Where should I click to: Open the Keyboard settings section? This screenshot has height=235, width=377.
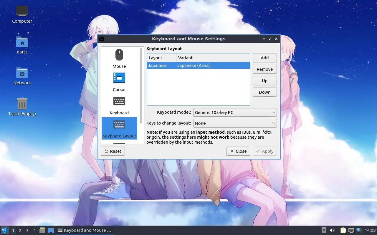119,105
